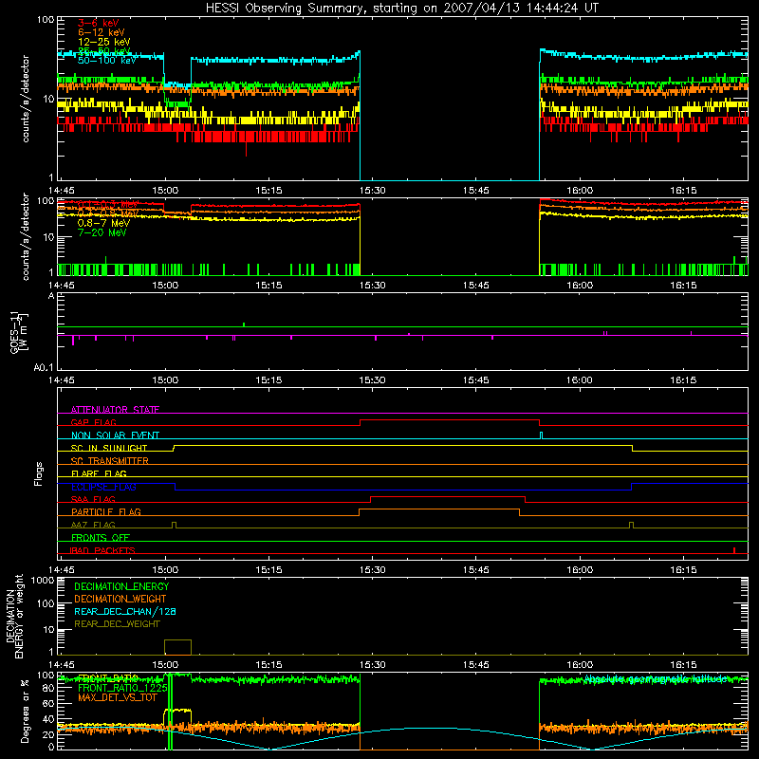Click the 80 tick on Degrees axis
The image size is (759, 759).
click(48, 689)
